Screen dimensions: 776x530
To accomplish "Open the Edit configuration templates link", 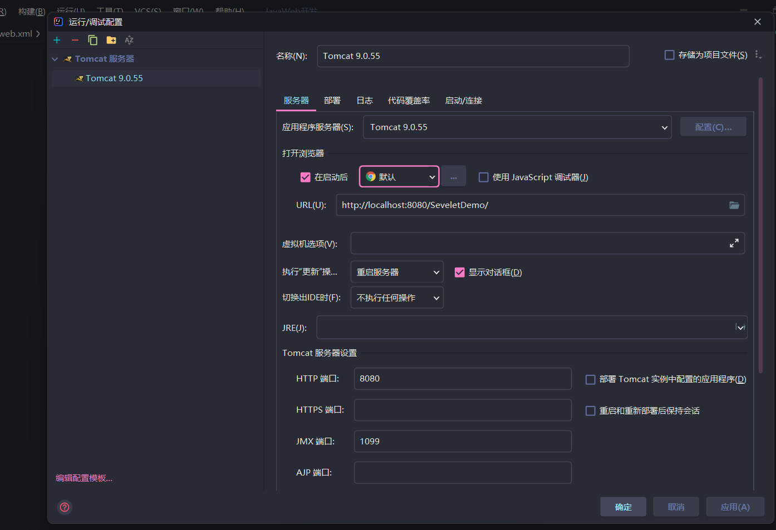I will point(84,478).
